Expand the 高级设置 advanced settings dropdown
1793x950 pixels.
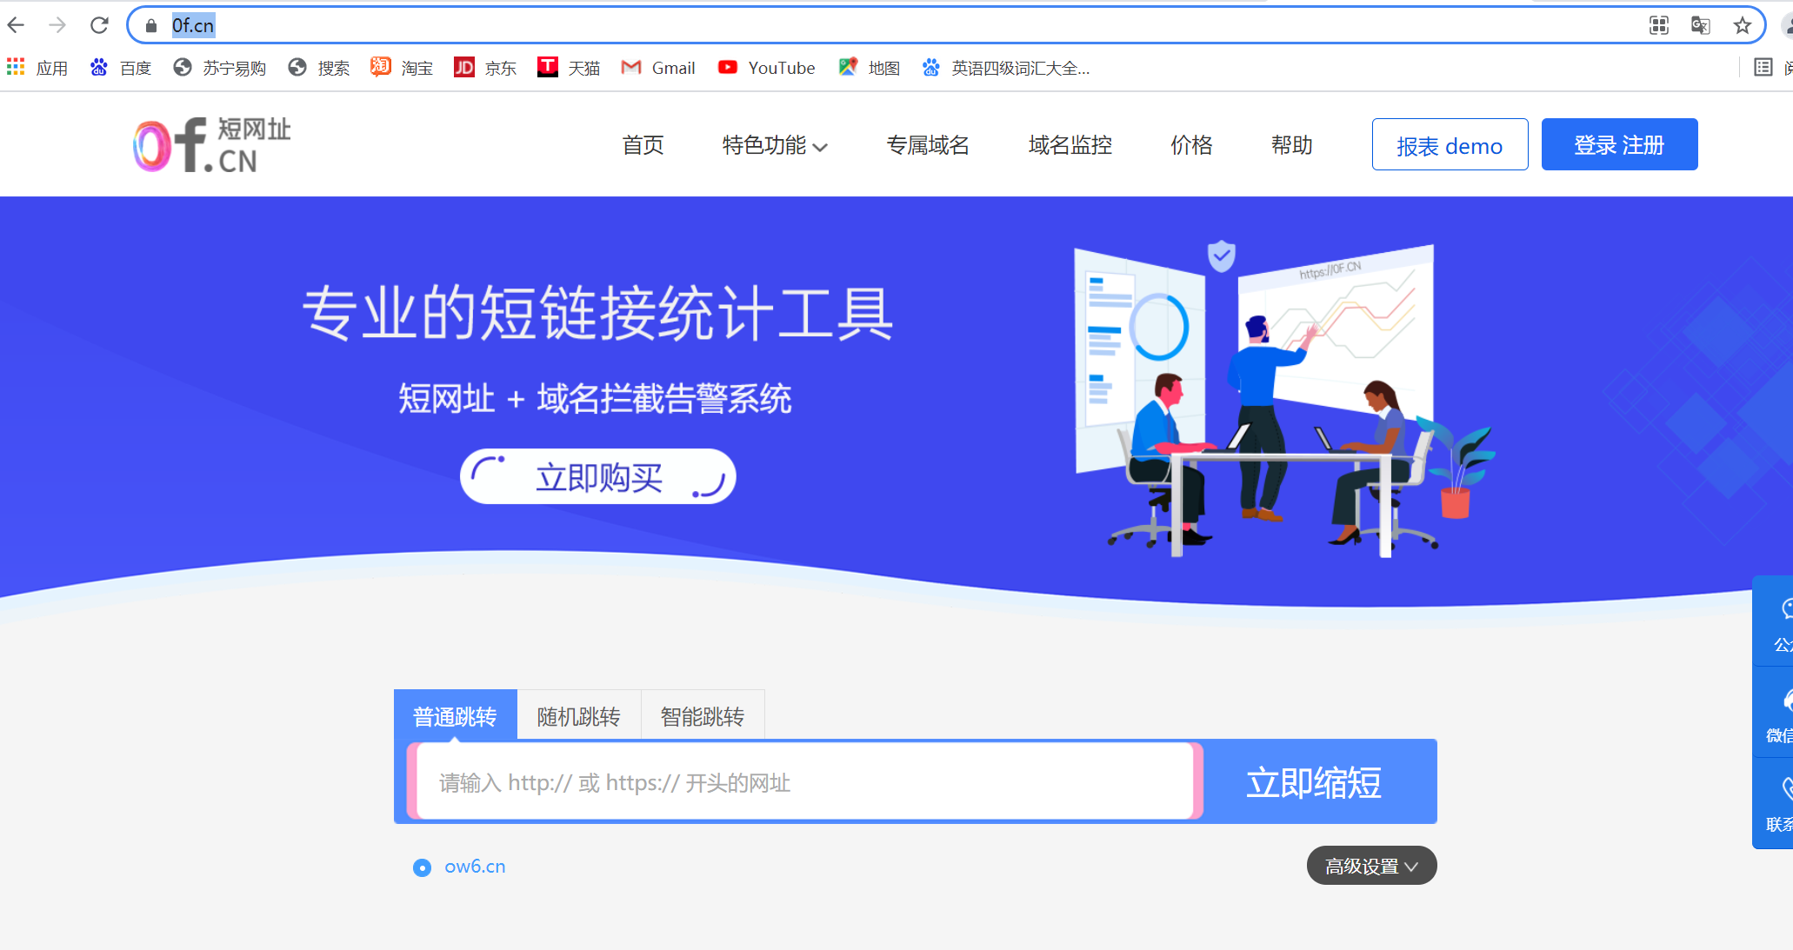pyautogui.click(x=1370, y=866)
